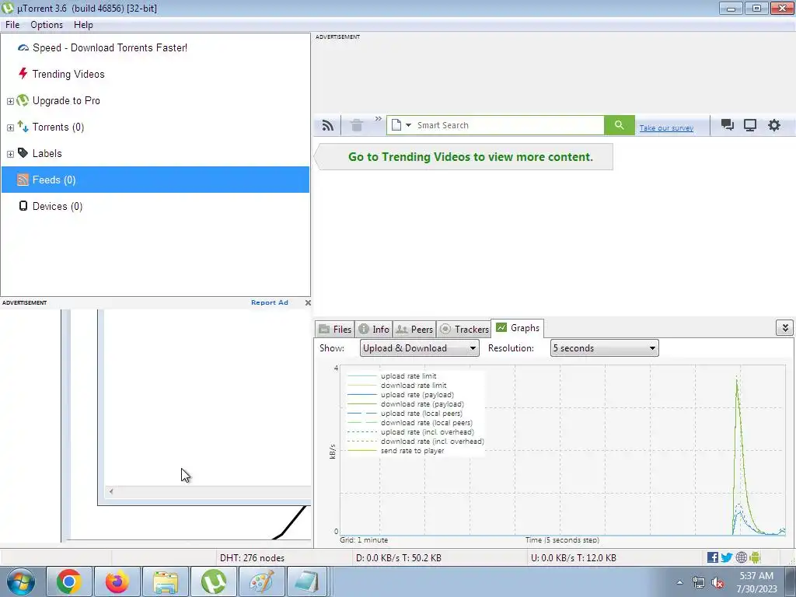Collapse the detail pane double-chevron button
Screen dimensions: 796x597
(x=785, y=328)
